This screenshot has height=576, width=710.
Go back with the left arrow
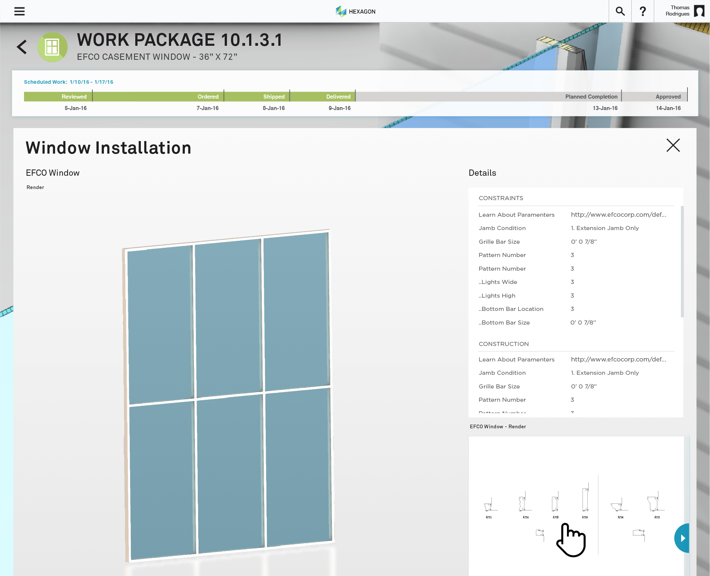click(22, 47)
